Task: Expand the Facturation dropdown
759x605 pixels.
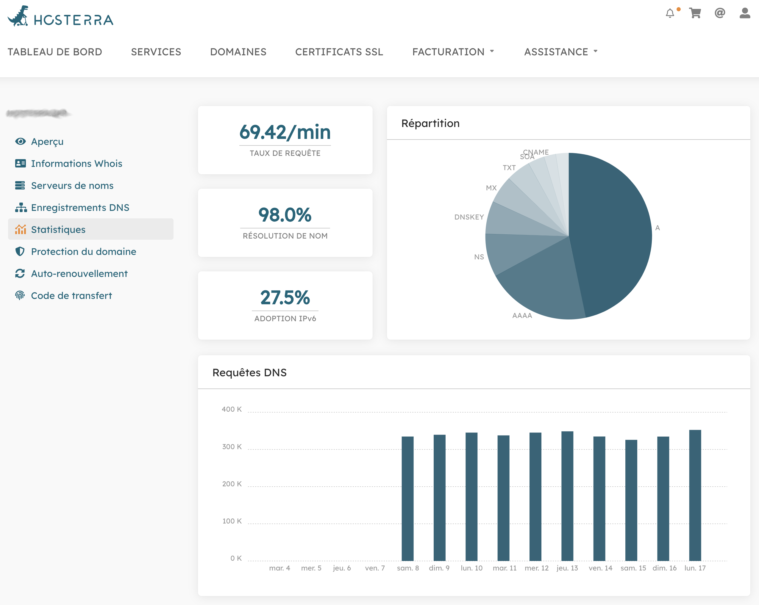Action: click(453, 52)
